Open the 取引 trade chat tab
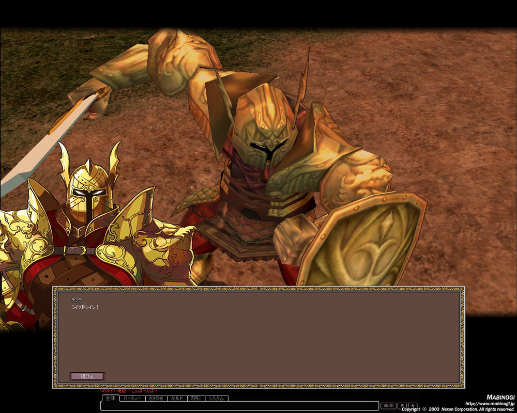 tap(196, 398)
